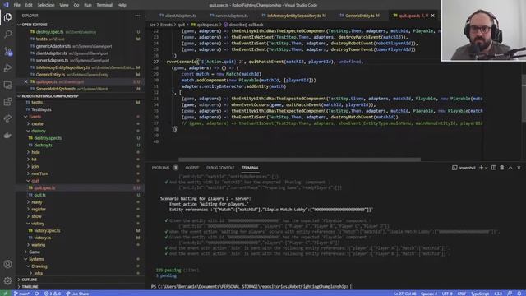The height and width of the screenshot is (296, 526).
Task: Select the Terminal panel tab
Action: click(x=250, y=168)
